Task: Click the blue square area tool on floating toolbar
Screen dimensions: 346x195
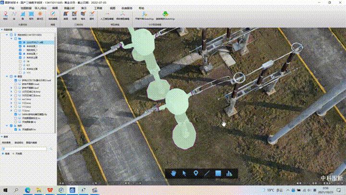Action: [x=218, y=173]
